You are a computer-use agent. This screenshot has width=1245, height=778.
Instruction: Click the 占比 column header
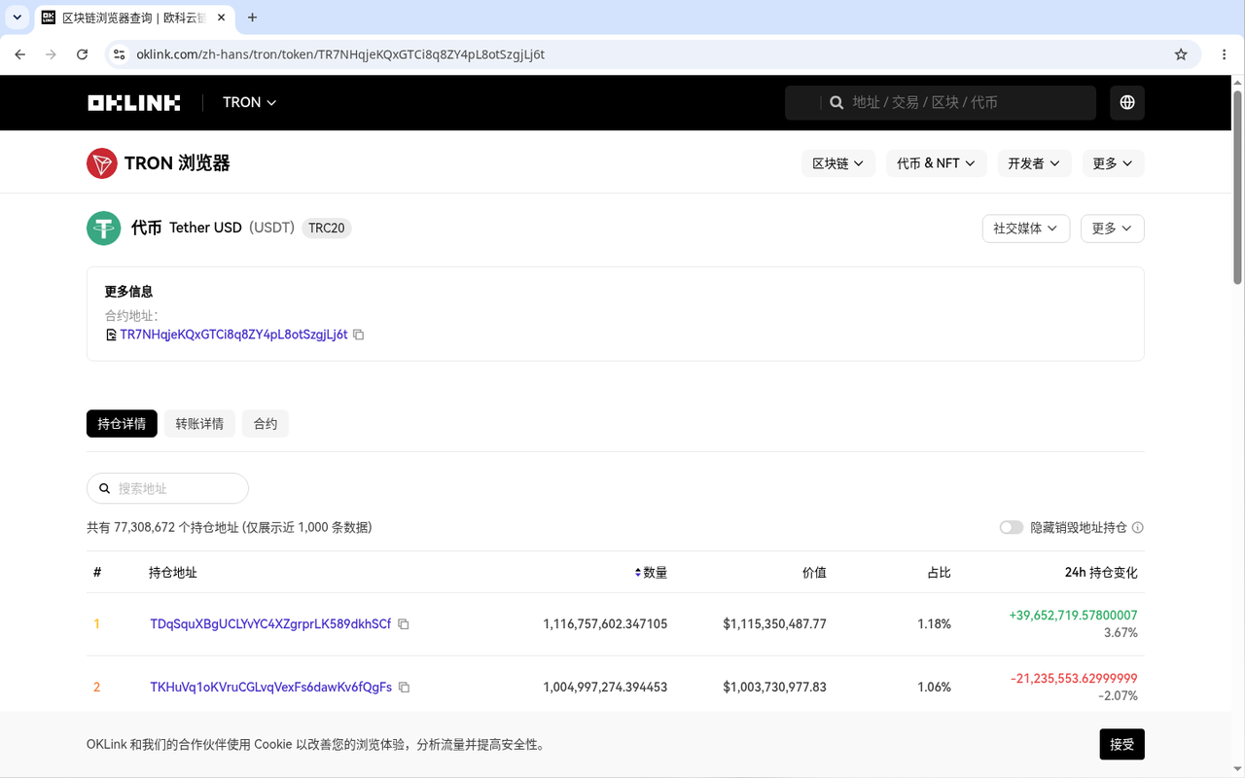[x=939, y=573]
